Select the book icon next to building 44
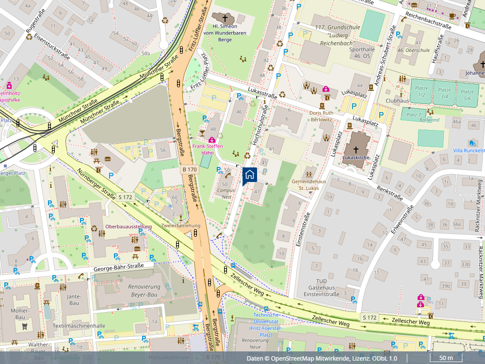Screen dimensions: 485x364 pos(371,87)
